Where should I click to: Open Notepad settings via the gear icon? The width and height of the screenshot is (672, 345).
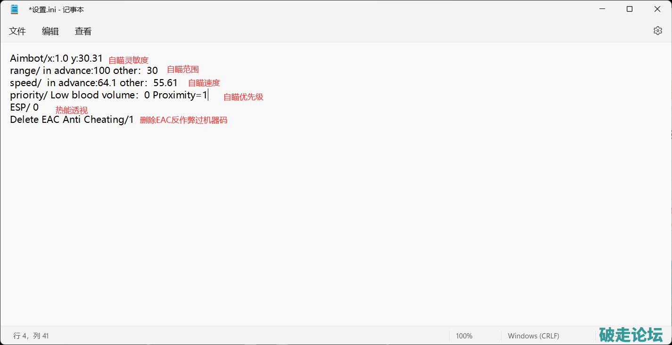(x=657, y=31)
